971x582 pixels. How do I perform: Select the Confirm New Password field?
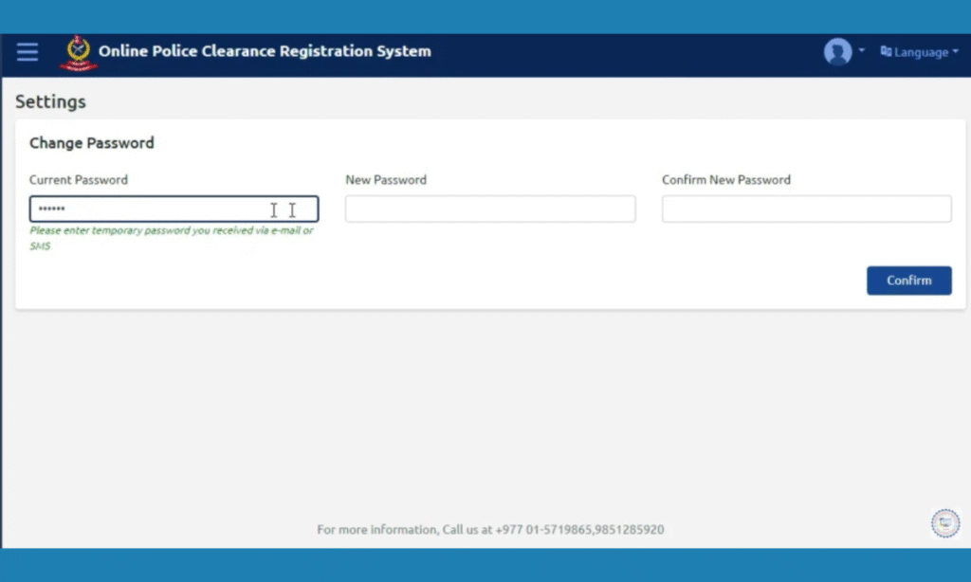click(x=806, y=209)
